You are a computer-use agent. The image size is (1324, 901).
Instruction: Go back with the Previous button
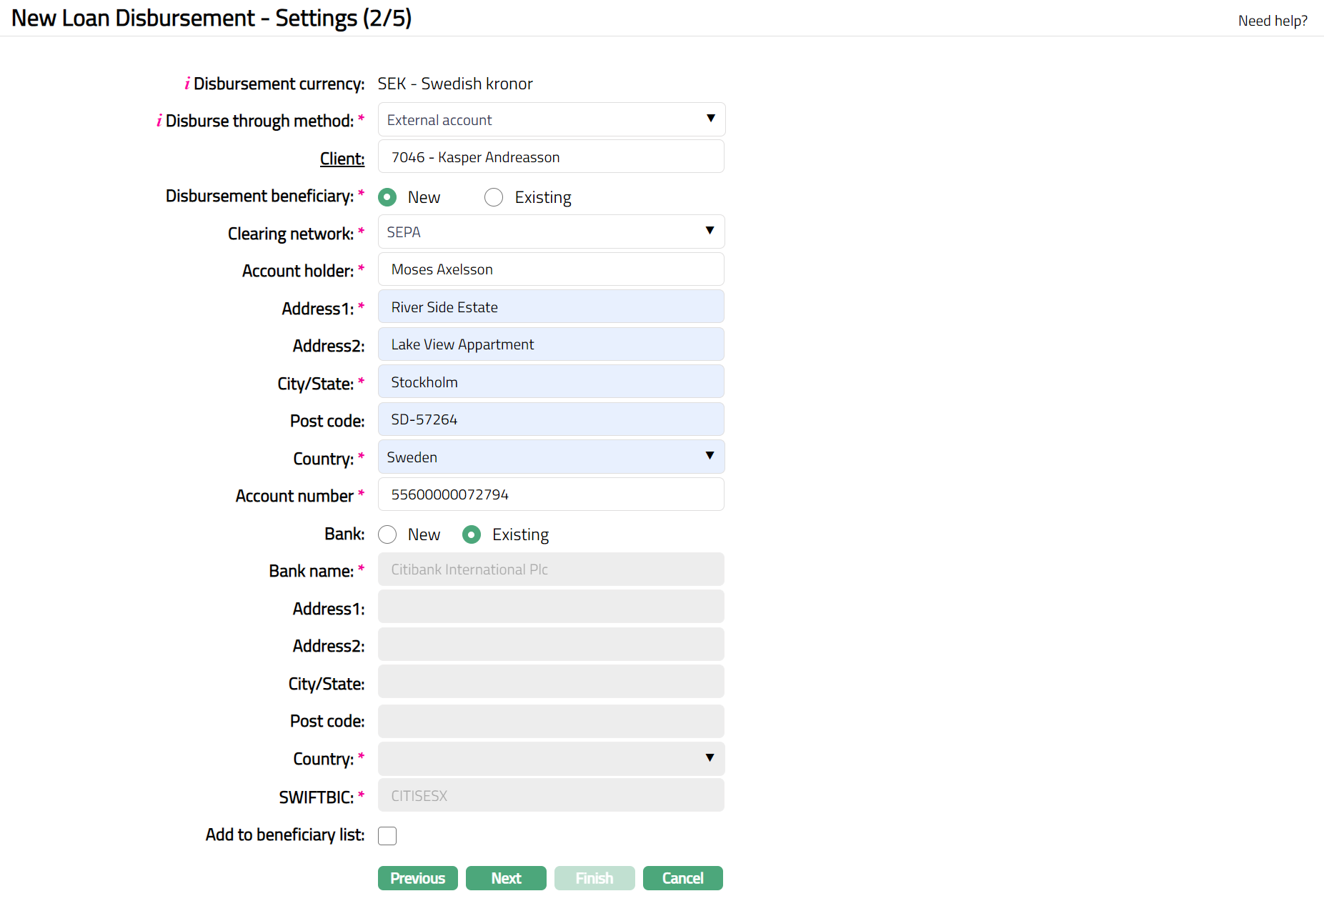[x=417, y=878]
